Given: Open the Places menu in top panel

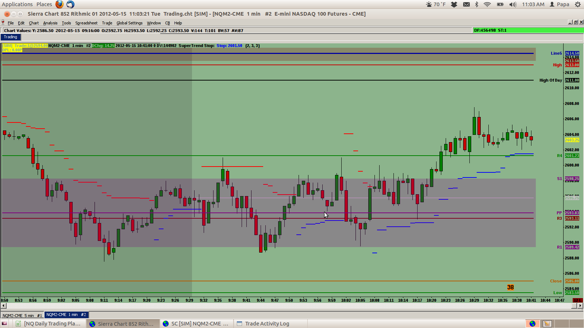Looking at the screenshot, I should click(x=44, y=4).
